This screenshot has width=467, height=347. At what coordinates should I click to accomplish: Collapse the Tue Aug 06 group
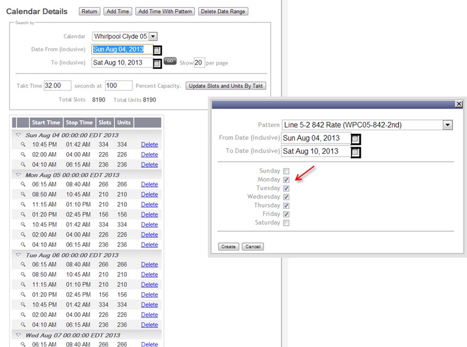[x=19, y=255]
